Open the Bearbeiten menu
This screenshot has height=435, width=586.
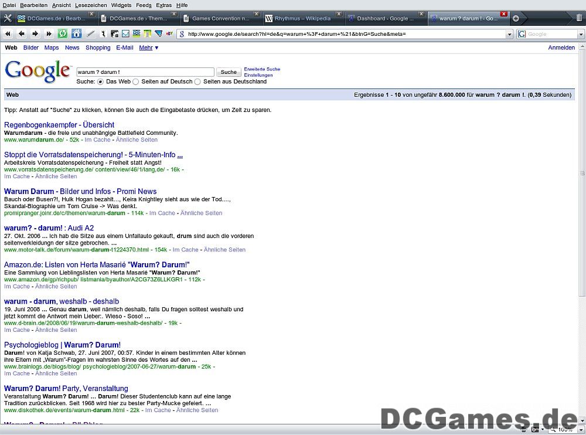point(33,5)
